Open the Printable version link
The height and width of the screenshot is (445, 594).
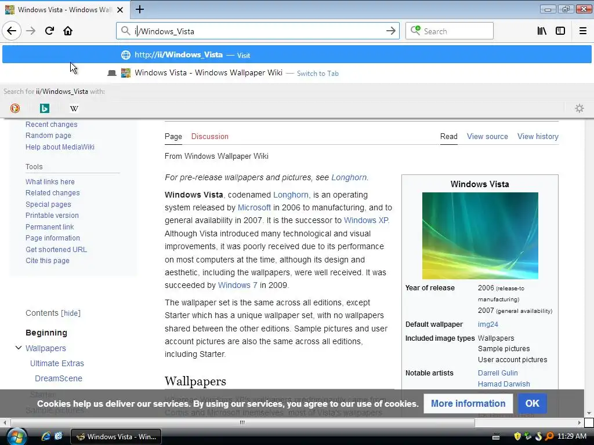(52, 216)
